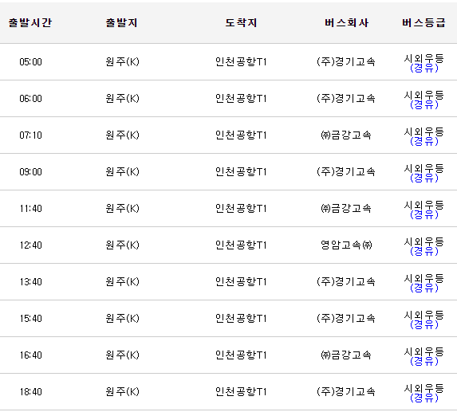Screen dimensions: 457x412
Task: Click 원주(K) origin in the 07:10 row
Action: click(x=122, y=135)
